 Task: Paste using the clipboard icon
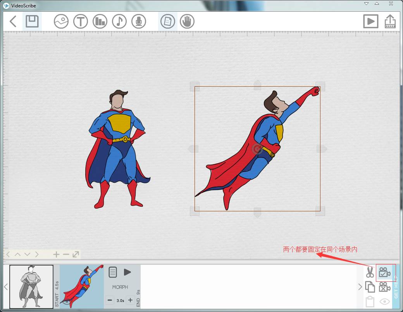[370, 302]
